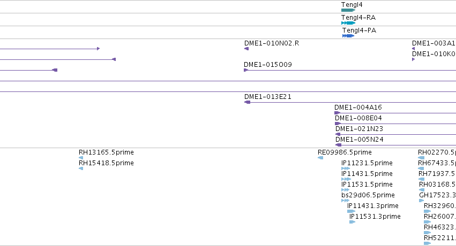Open the DME1-004A16 label
The image size is (456, 246).
[358, 107]
